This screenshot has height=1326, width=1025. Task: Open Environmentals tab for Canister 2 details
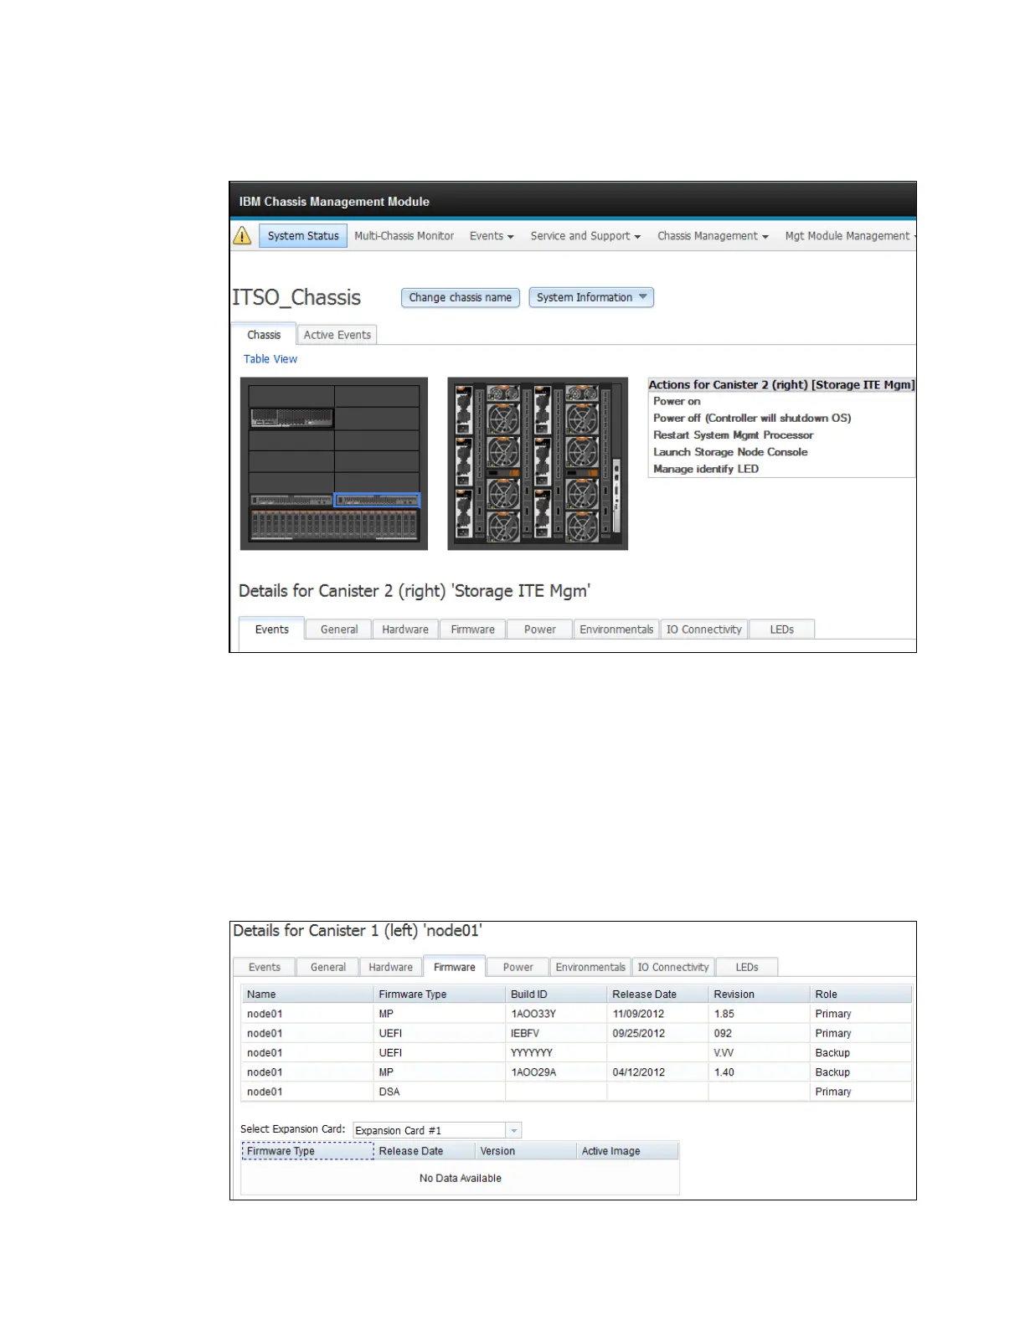(616, 630)
